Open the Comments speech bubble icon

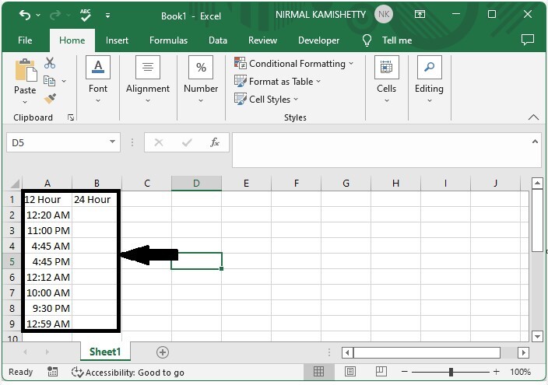click(528, 40)
